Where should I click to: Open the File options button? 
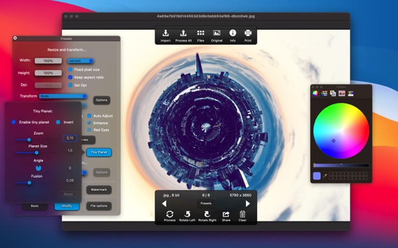click(x=99, y=206)
